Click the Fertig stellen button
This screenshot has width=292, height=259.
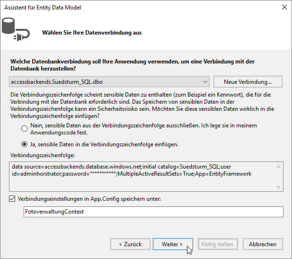click(x=218, y=244)
